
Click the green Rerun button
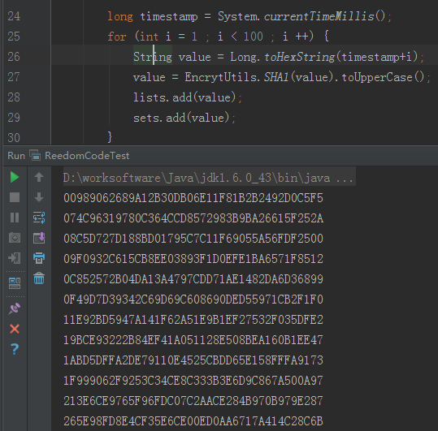point(15,178)
